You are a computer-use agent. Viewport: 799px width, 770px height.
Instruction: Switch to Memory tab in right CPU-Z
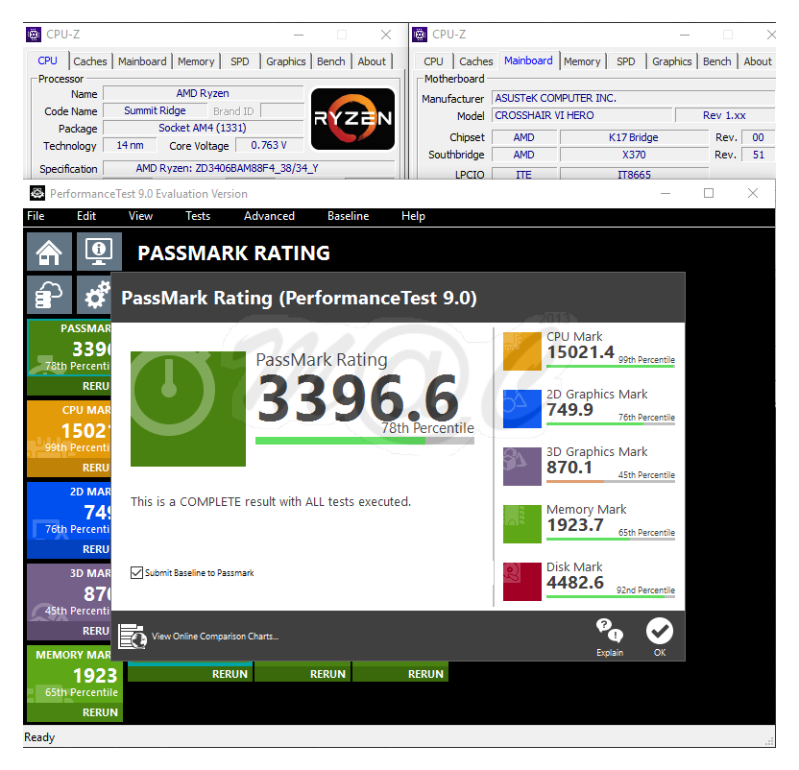click(582, 61)
